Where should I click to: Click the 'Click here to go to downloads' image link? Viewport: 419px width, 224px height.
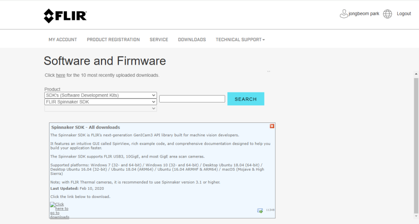point(59,211)
